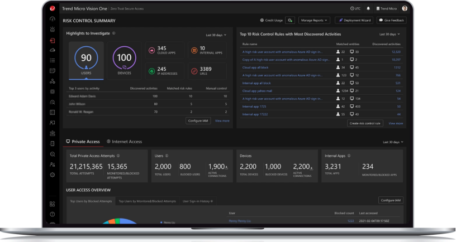Open the magnifier search sidebar icon
The height and width of the screenshot is (242, 456).
coord(53,154)
